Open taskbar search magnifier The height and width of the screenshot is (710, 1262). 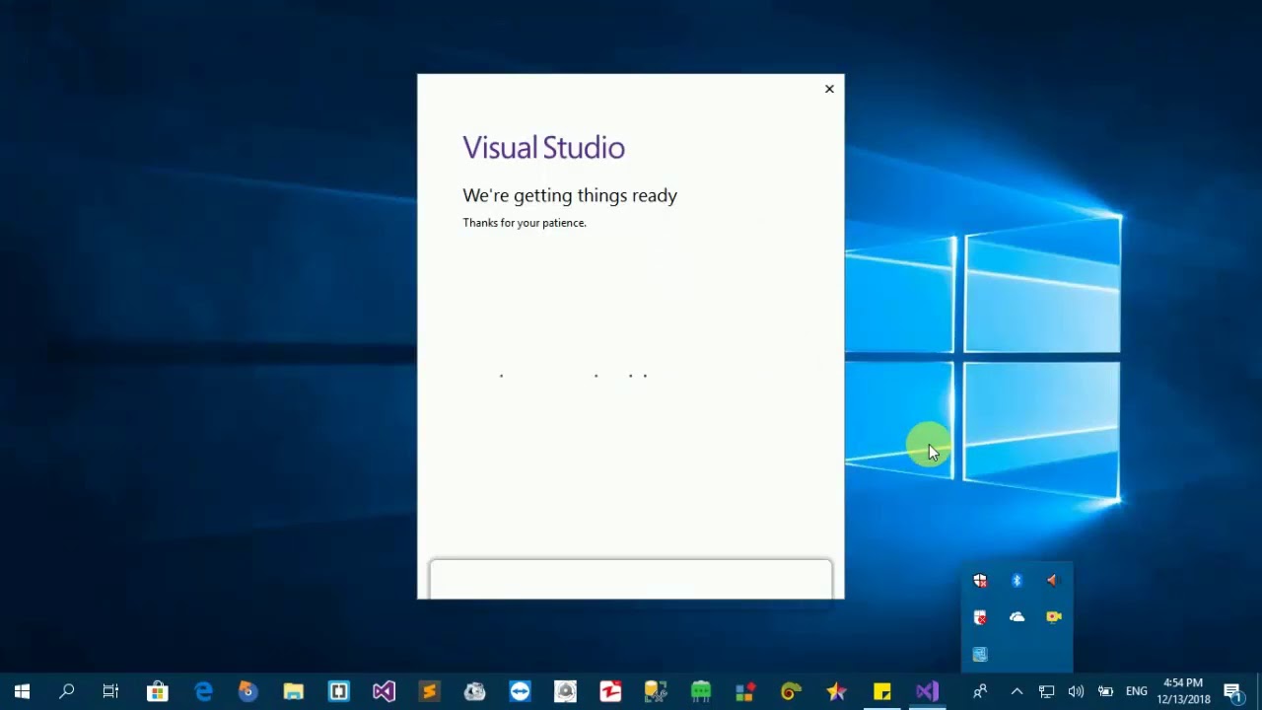tap(66, 692)
